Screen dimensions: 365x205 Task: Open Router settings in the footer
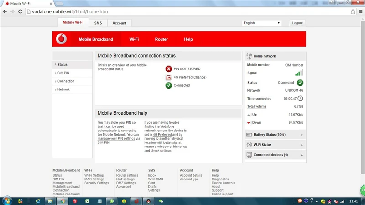[127, 175]
